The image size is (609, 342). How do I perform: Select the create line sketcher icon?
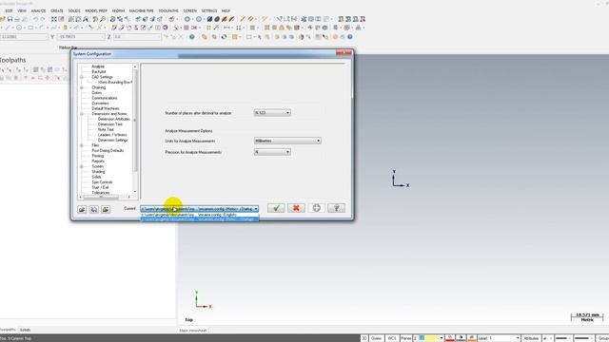point(8,28)
